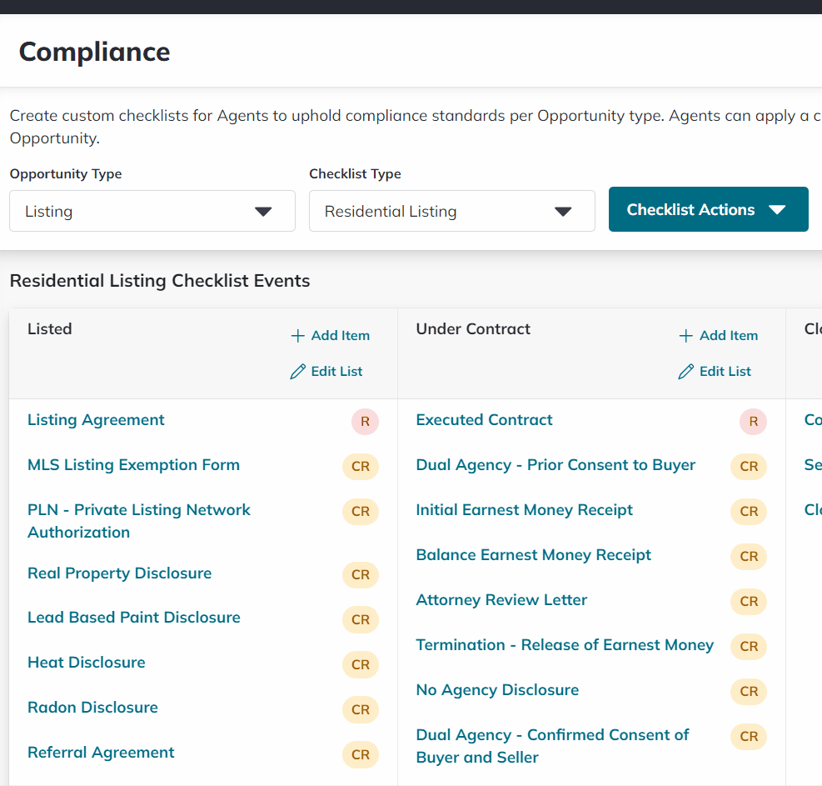Open the Real Property Disclosure item
This screenshot has height=786, width=822.
coord(119,573)
